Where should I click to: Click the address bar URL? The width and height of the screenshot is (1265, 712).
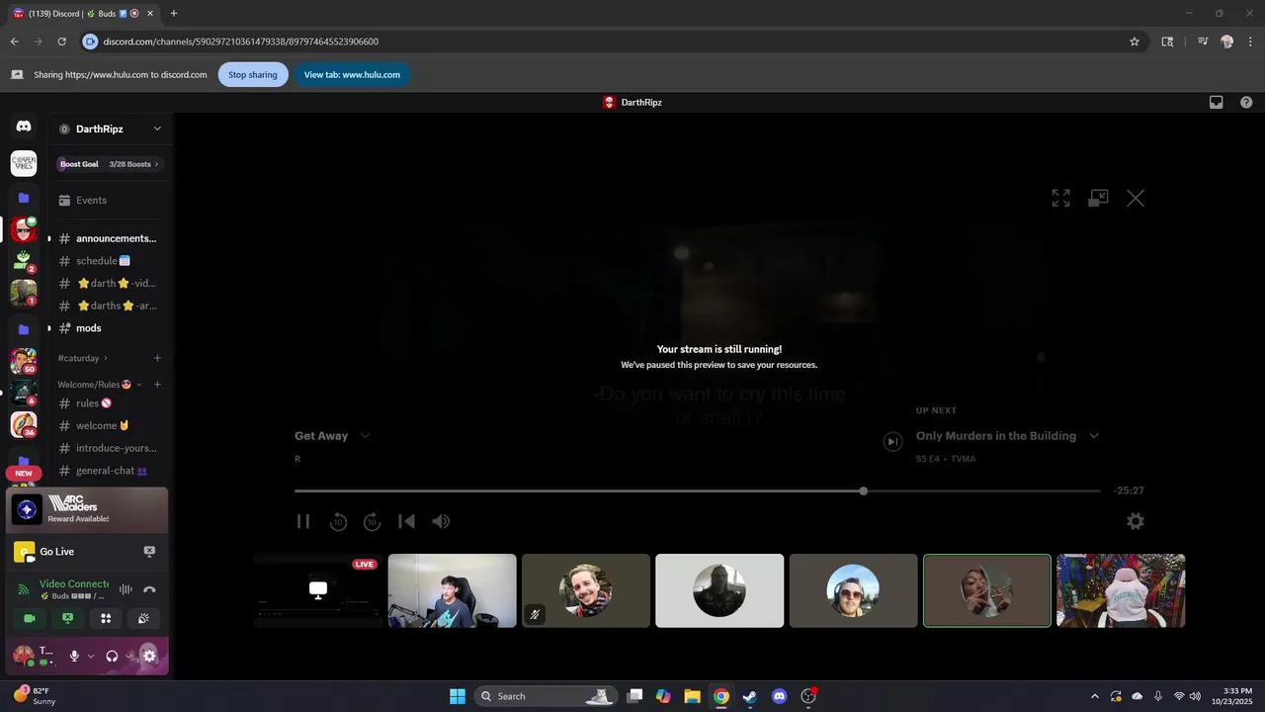(241, 42)
